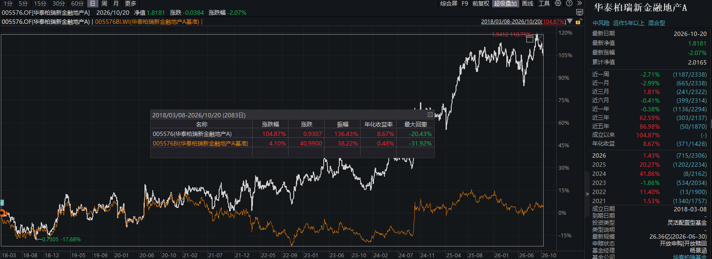Image resolution: width=712 pixels, height=259 pixels.
Task: Open the help question mark icon
Action: coord(569,3)
